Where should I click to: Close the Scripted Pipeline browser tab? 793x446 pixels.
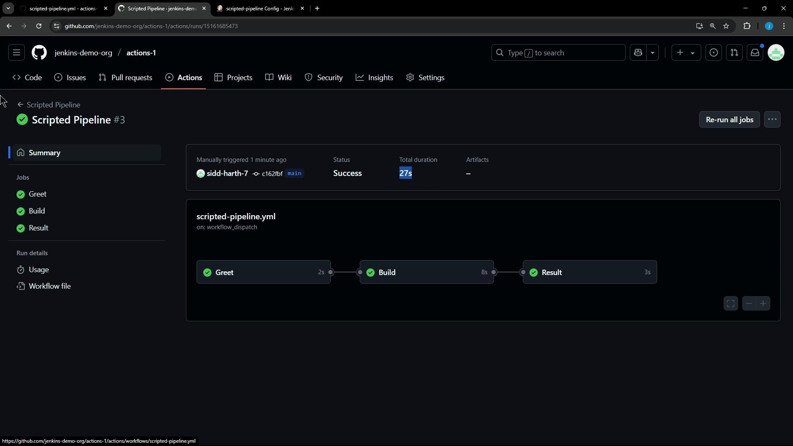[x=204, y=8]
